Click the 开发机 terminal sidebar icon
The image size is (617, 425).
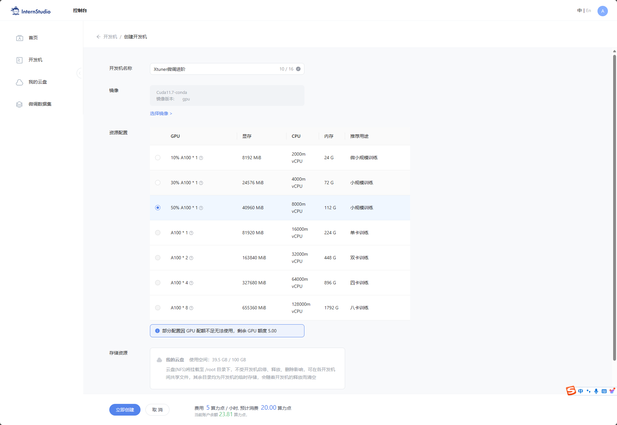[20, 60]
